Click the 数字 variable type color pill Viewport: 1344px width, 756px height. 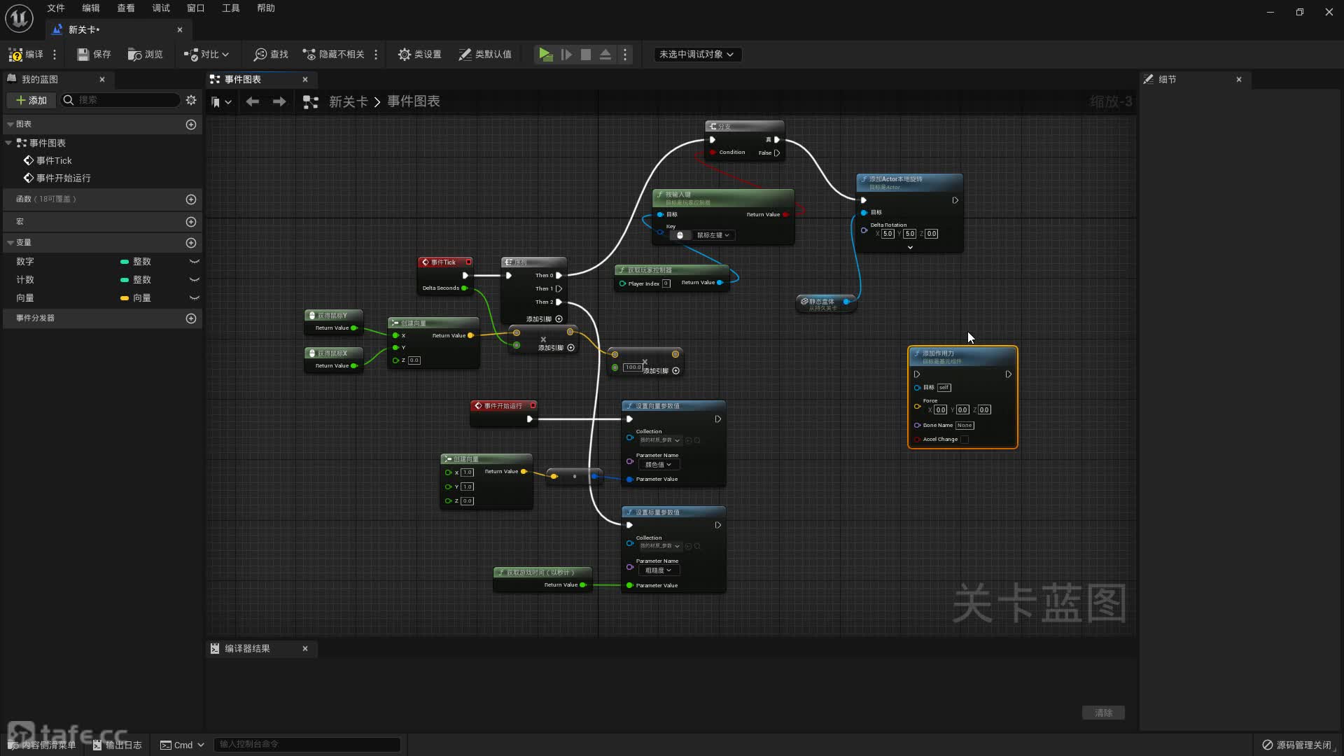coord(125,261)
